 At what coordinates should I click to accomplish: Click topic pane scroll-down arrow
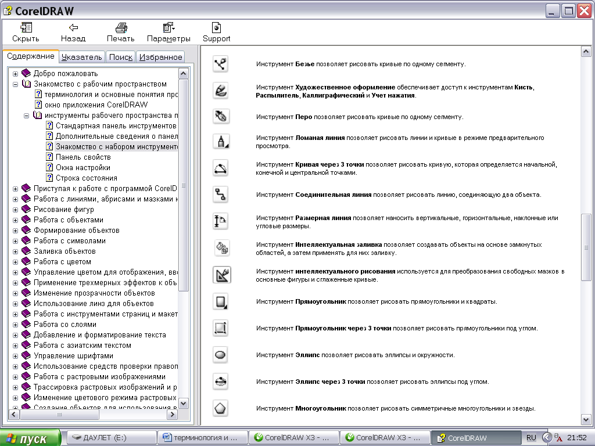pos(586,419)
